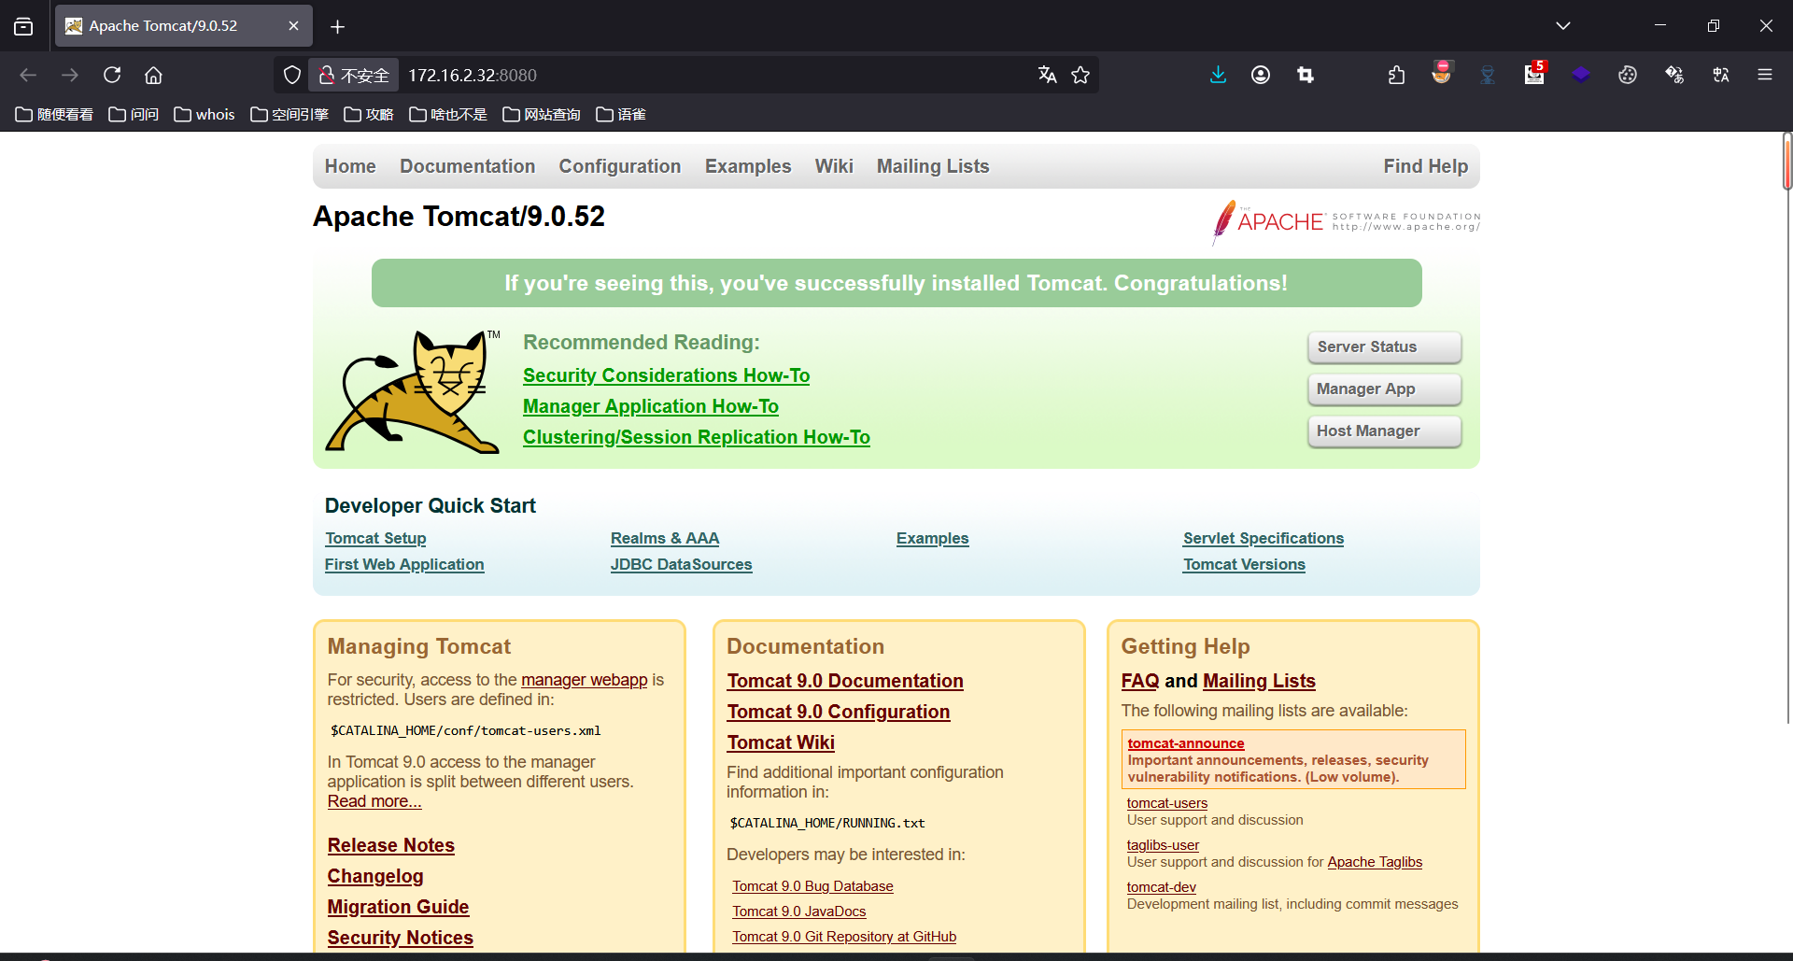
Task: Open the 随便看看 bookmark folder
Action: pos(54,114)
